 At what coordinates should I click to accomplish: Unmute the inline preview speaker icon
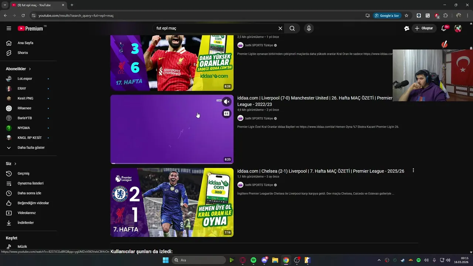click(227, 102)
